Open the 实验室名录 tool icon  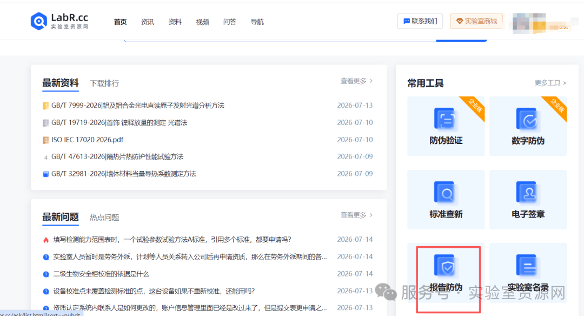click(527, 265)
